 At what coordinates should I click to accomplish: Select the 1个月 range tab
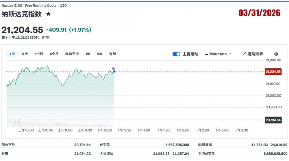[x=39, y=54]
